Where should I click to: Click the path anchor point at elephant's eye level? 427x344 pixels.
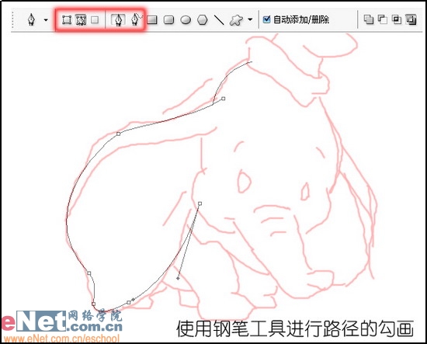click(200, 203)
